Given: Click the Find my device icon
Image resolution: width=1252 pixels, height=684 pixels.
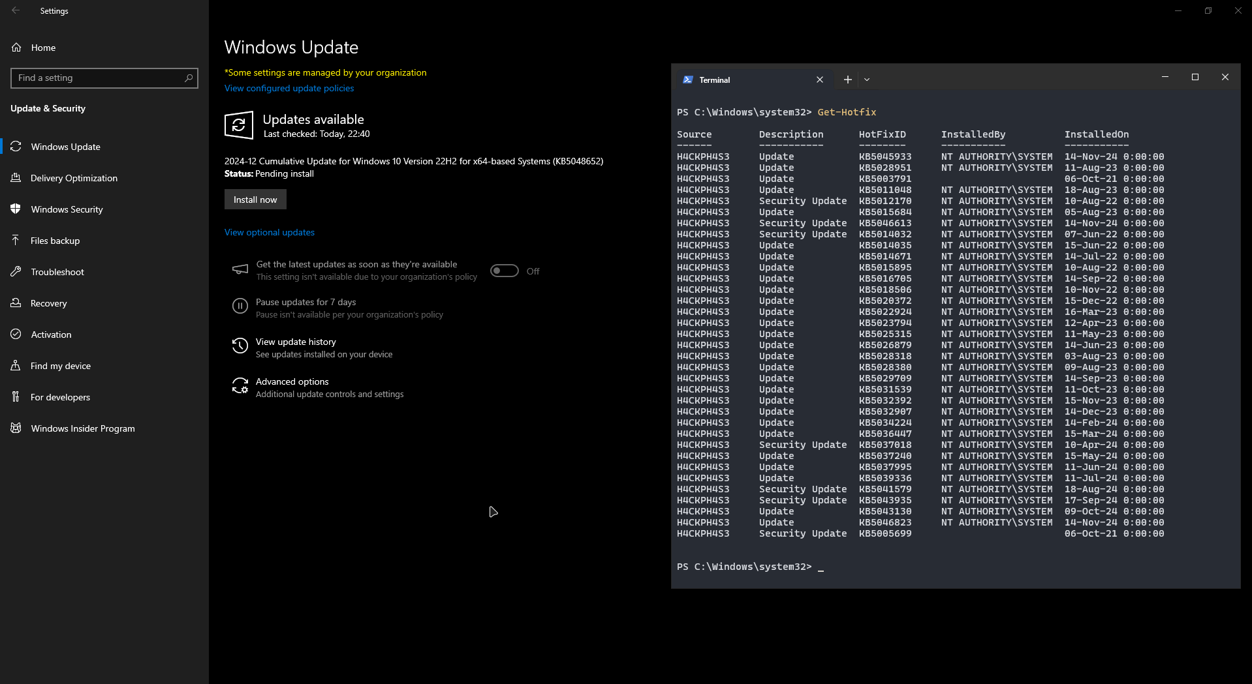Looking at the screenshot, I should [16, 366].
